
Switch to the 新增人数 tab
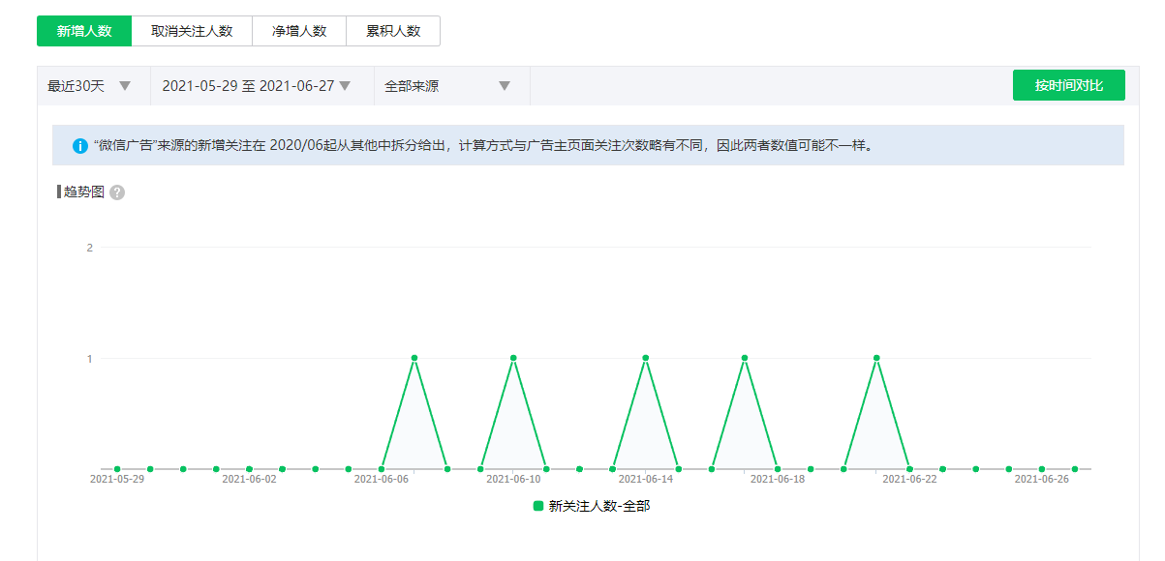coord(84,31)
